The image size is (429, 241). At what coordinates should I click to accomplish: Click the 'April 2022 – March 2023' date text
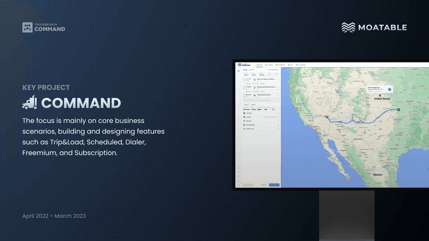point(54,216)
